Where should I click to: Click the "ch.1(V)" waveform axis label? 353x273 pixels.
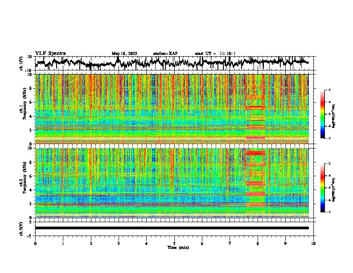click(21, 63)
